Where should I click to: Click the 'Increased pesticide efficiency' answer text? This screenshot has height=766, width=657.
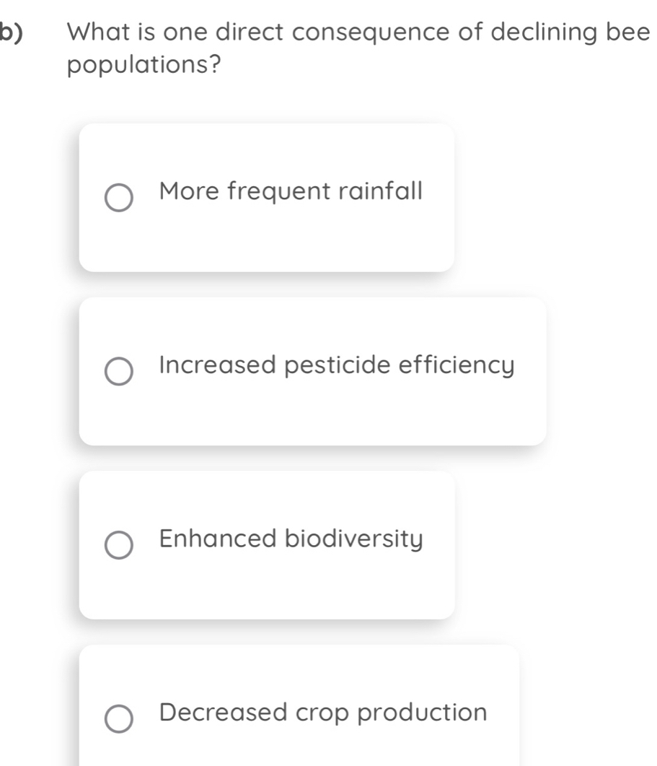pos(337,365)
